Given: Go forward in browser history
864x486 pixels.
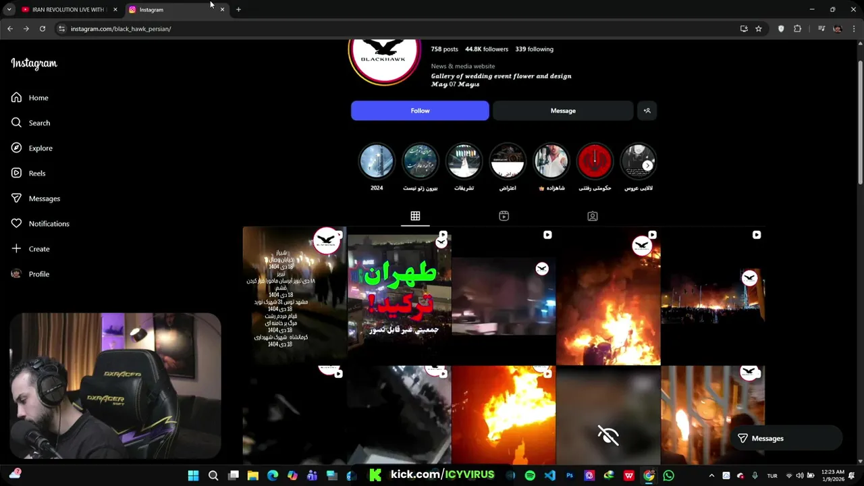Looking at the screenshot, I should [26, 28].
